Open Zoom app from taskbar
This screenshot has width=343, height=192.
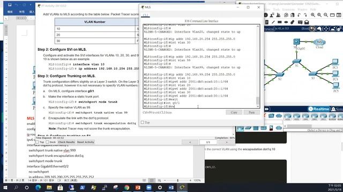[149, 187]
